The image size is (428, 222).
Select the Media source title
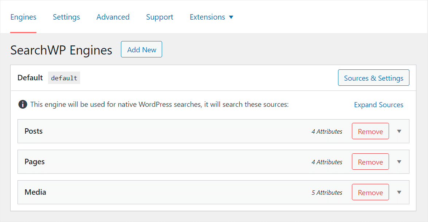(35, 192)
